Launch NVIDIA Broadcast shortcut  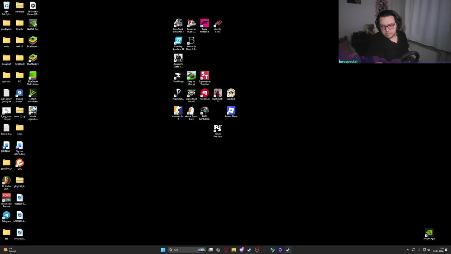pos(33,96)
